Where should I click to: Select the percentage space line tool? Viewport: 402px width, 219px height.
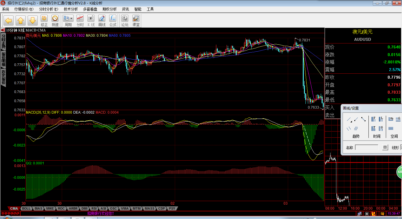coord(391,119)
